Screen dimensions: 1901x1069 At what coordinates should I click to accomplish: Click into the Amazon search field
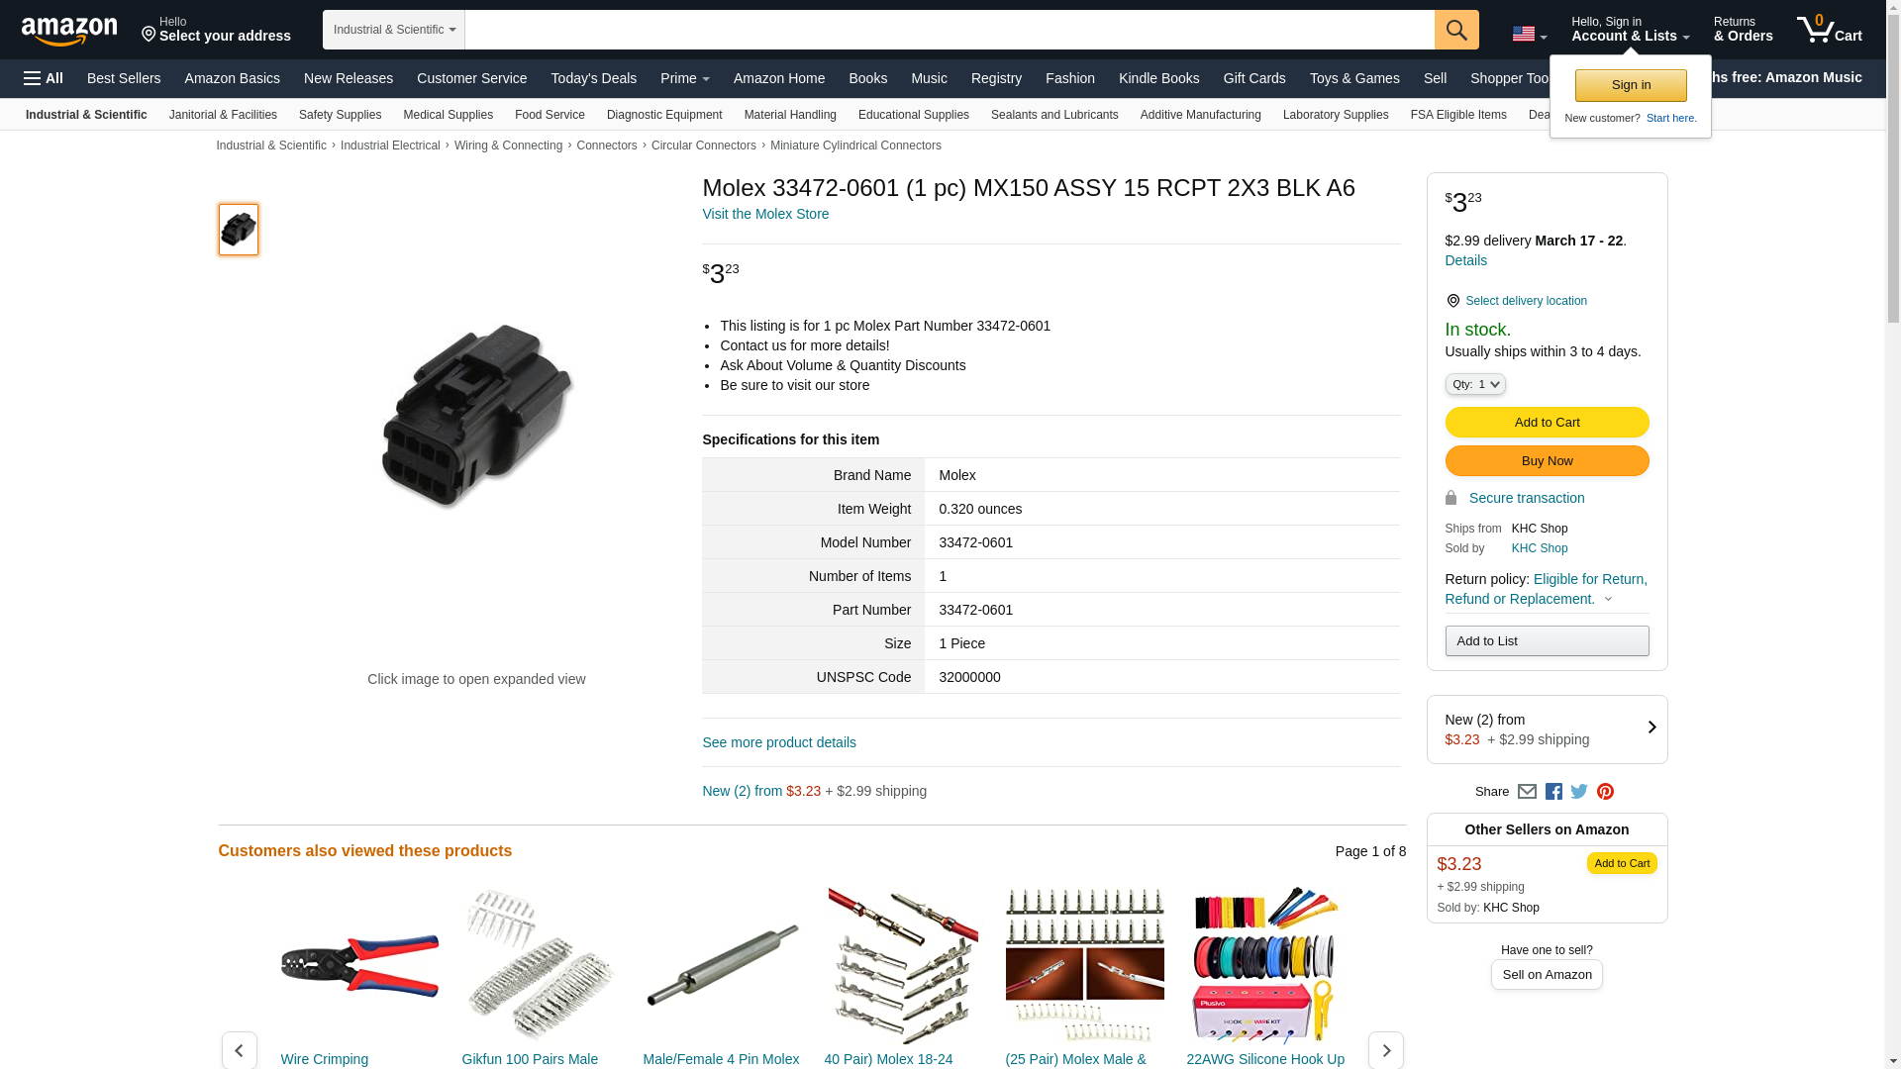pyautogui.click(x=950, y=30)
